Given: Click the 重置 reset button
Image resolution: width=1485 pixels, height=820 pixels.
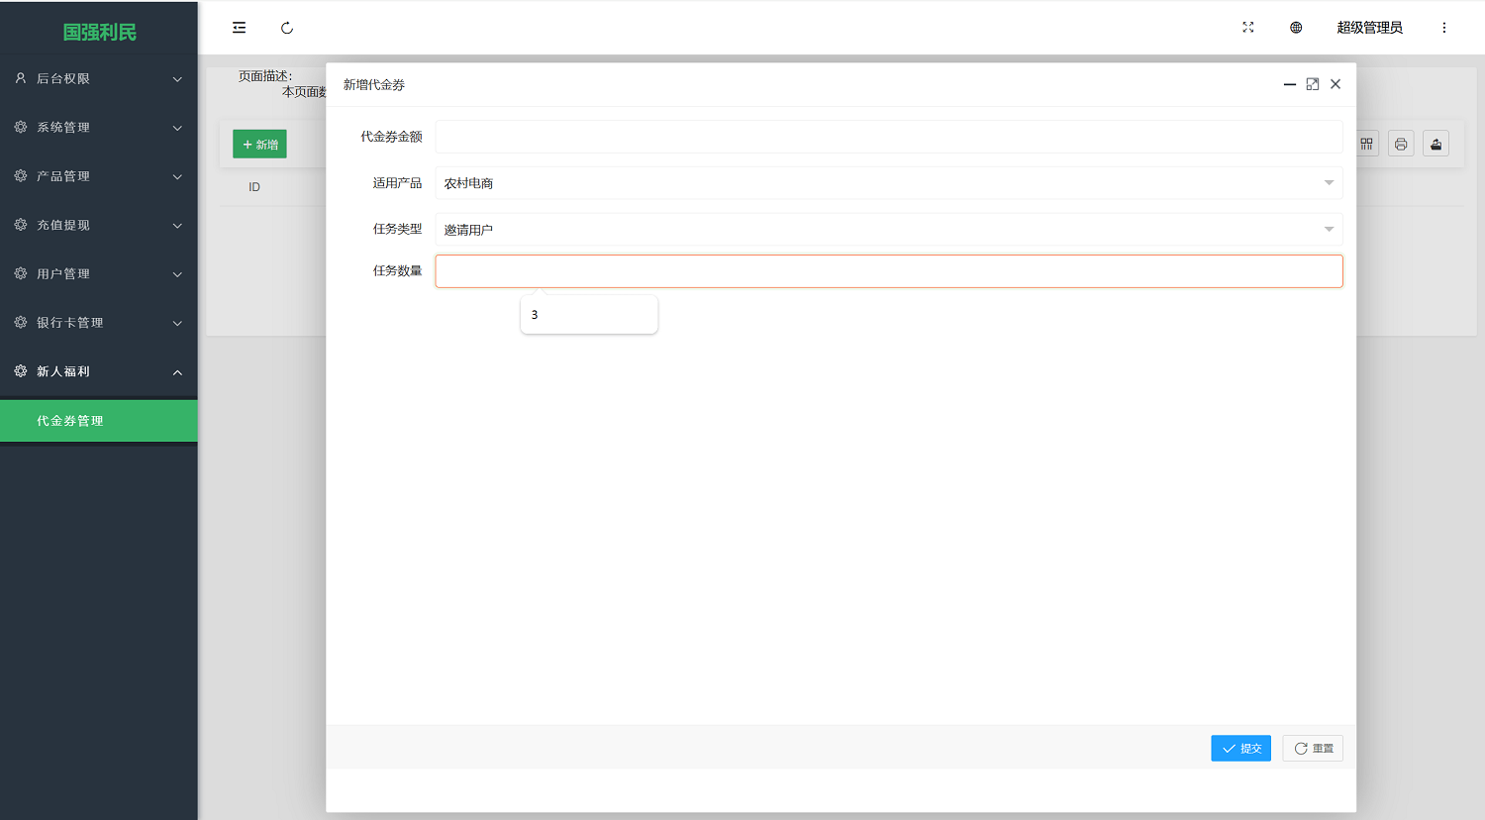Looking at the screenshot, I should (1313, 748).
